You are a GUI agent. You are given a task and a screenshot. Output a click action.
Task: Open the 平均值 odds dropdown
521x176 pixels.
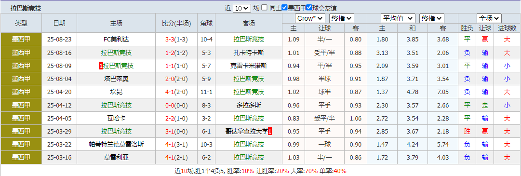(398, 18)
